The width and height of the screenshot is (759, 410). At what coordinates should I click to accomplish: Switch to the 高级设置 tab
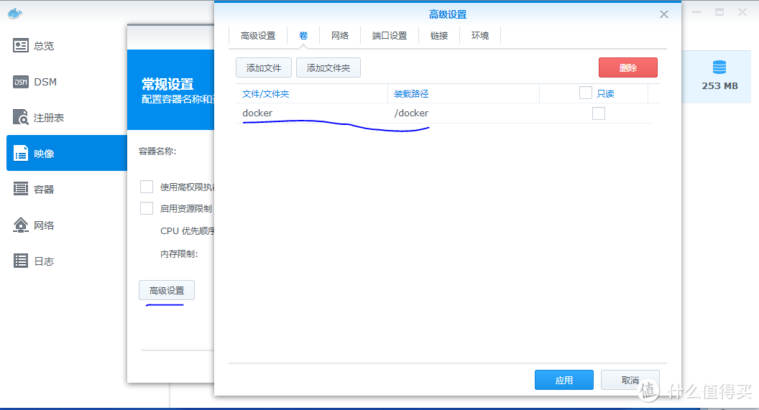(258, 36)
